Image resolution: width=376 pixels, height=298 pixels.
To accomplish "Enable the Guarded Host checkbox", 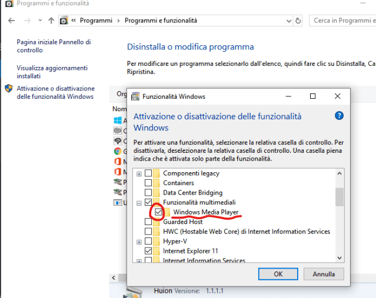I will 148,222.
